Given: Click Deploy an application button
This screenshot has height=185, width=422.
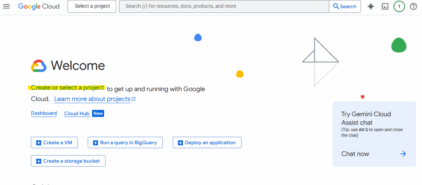Looking at the screenshot, I should coord(207,143).
